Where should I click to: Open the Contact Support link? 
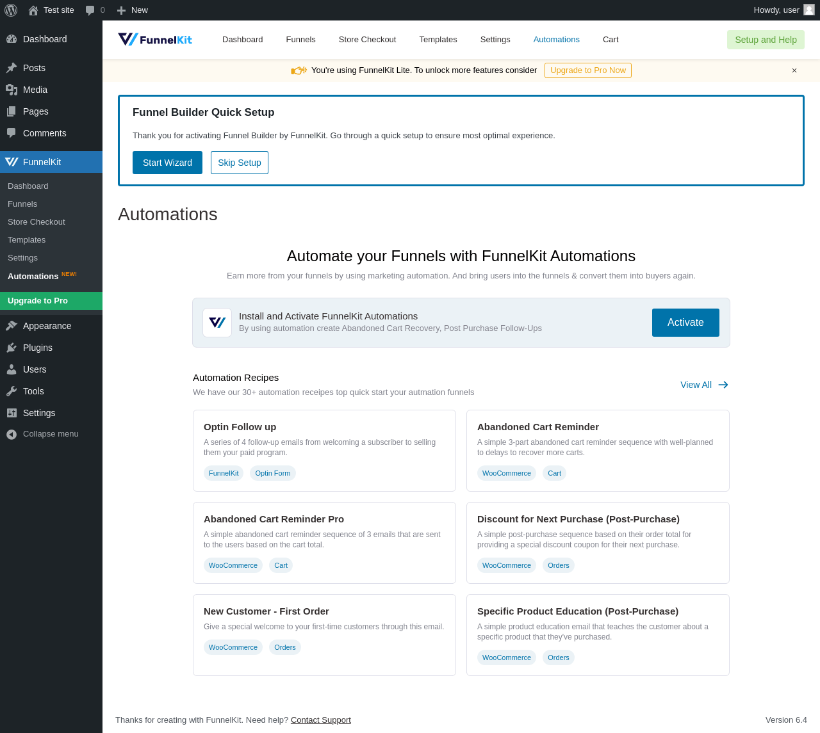coord(321,720)
